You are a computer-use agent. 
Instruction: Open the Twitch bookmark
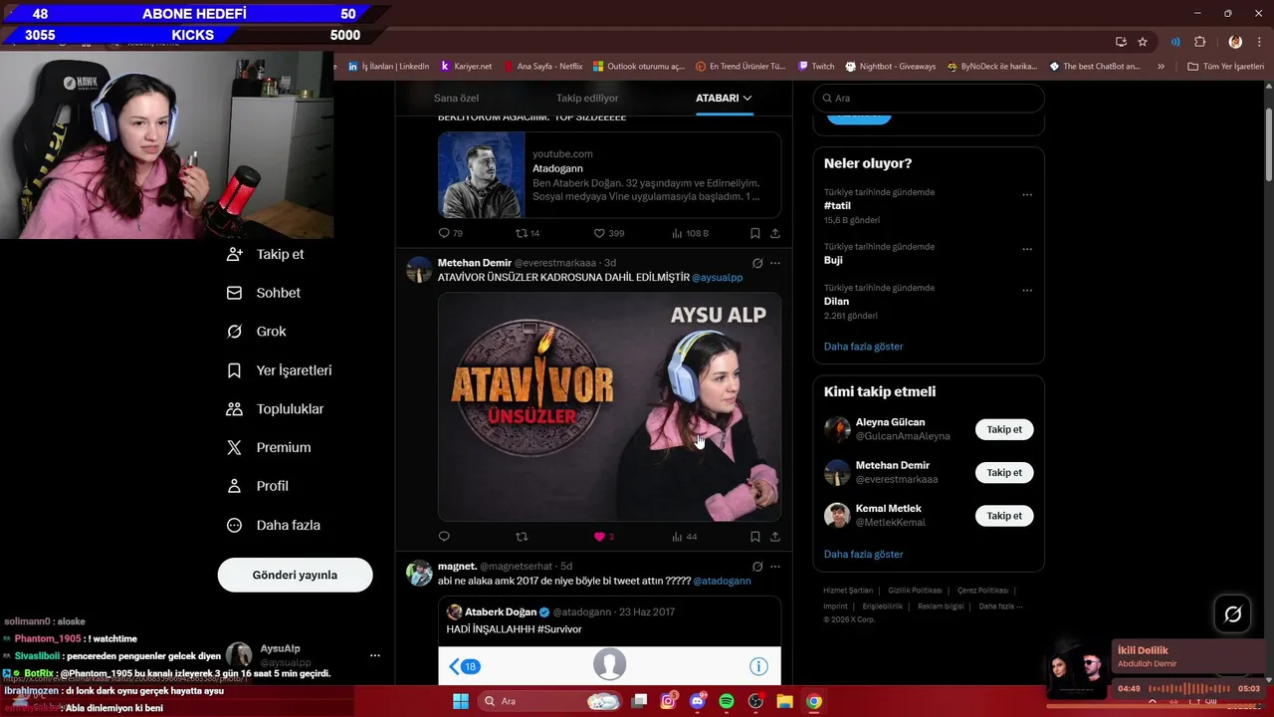[816, 67]
